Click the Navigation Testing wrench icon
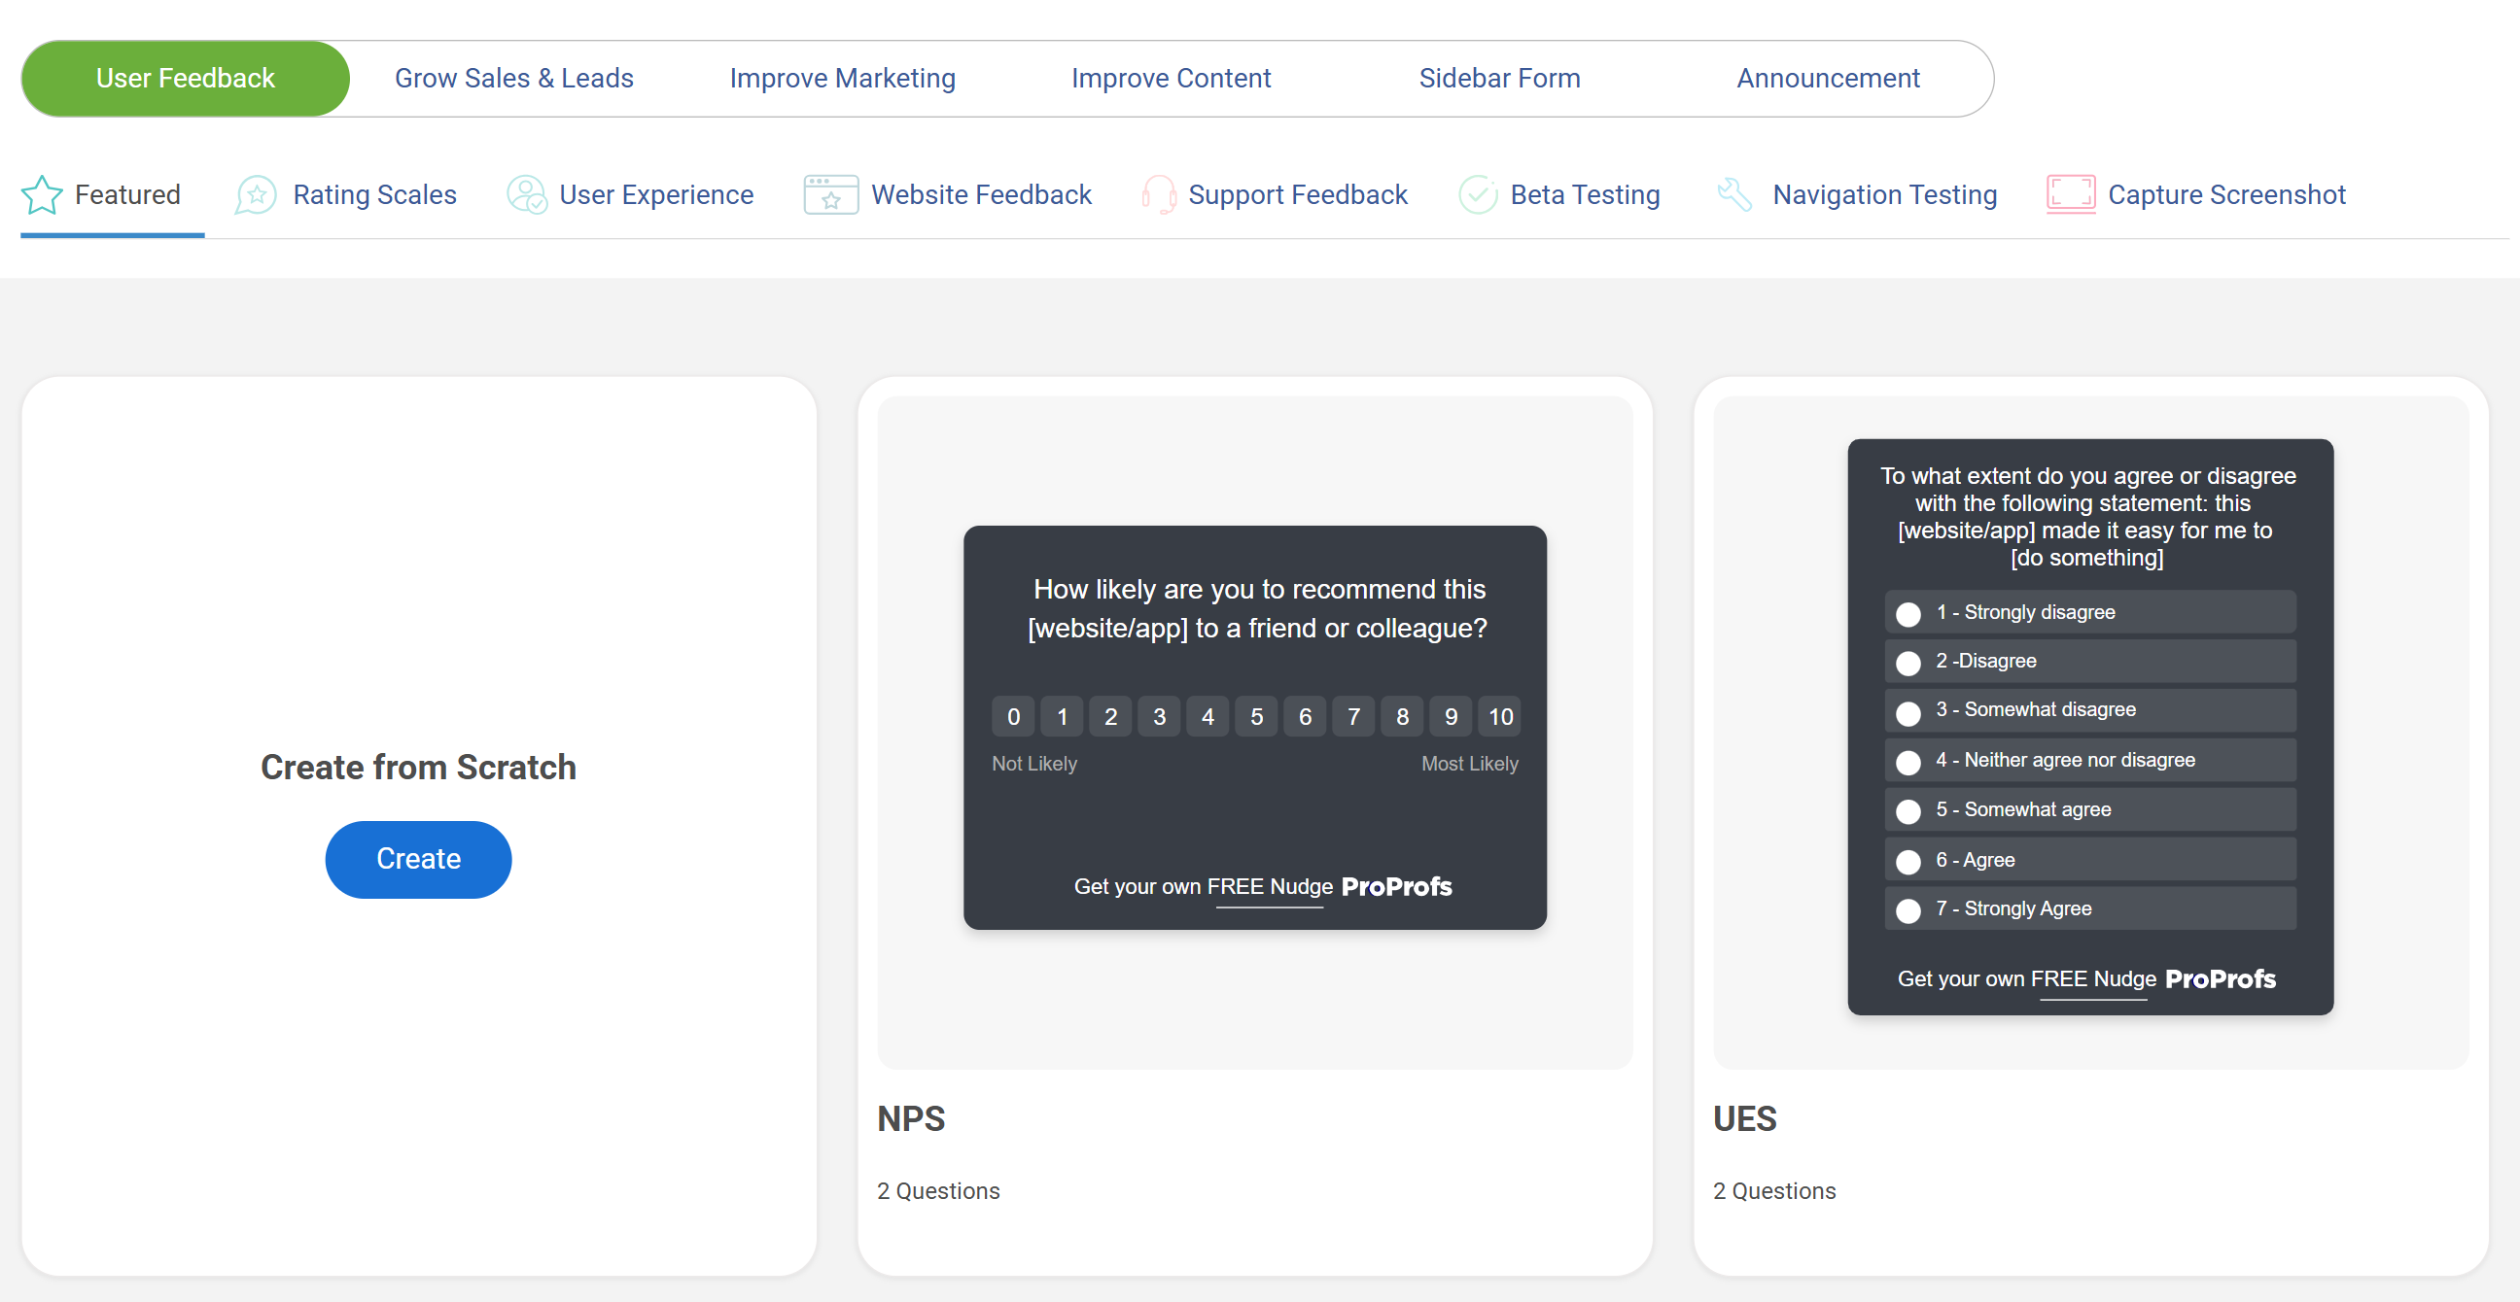This screenshot has height=1302, width=2520. pos(1735,194)
